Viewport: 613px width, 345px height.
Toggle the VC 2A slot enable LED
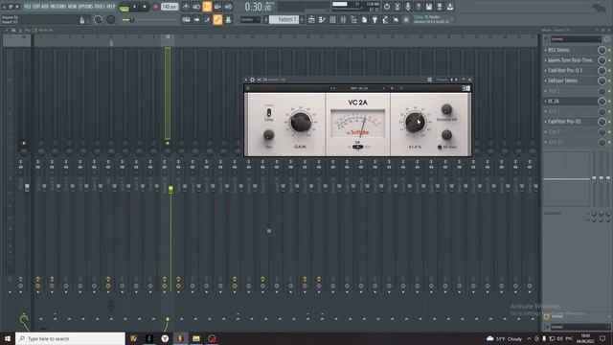609,101
